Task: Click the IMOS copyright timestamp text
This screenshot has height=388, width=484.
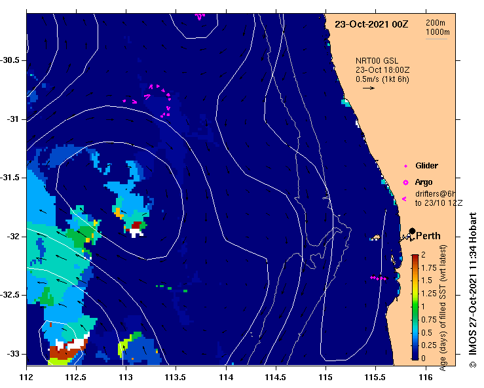Action: (x=473, y=290)
